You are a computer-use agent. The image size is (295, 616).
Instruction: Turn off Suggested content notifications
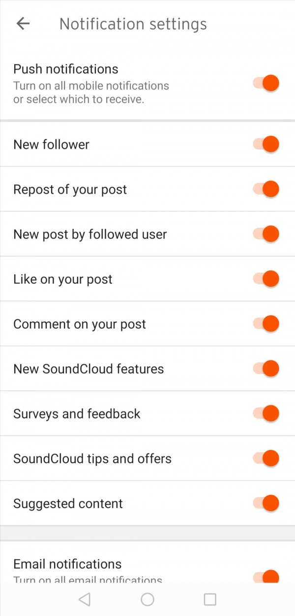click(266, 503)
